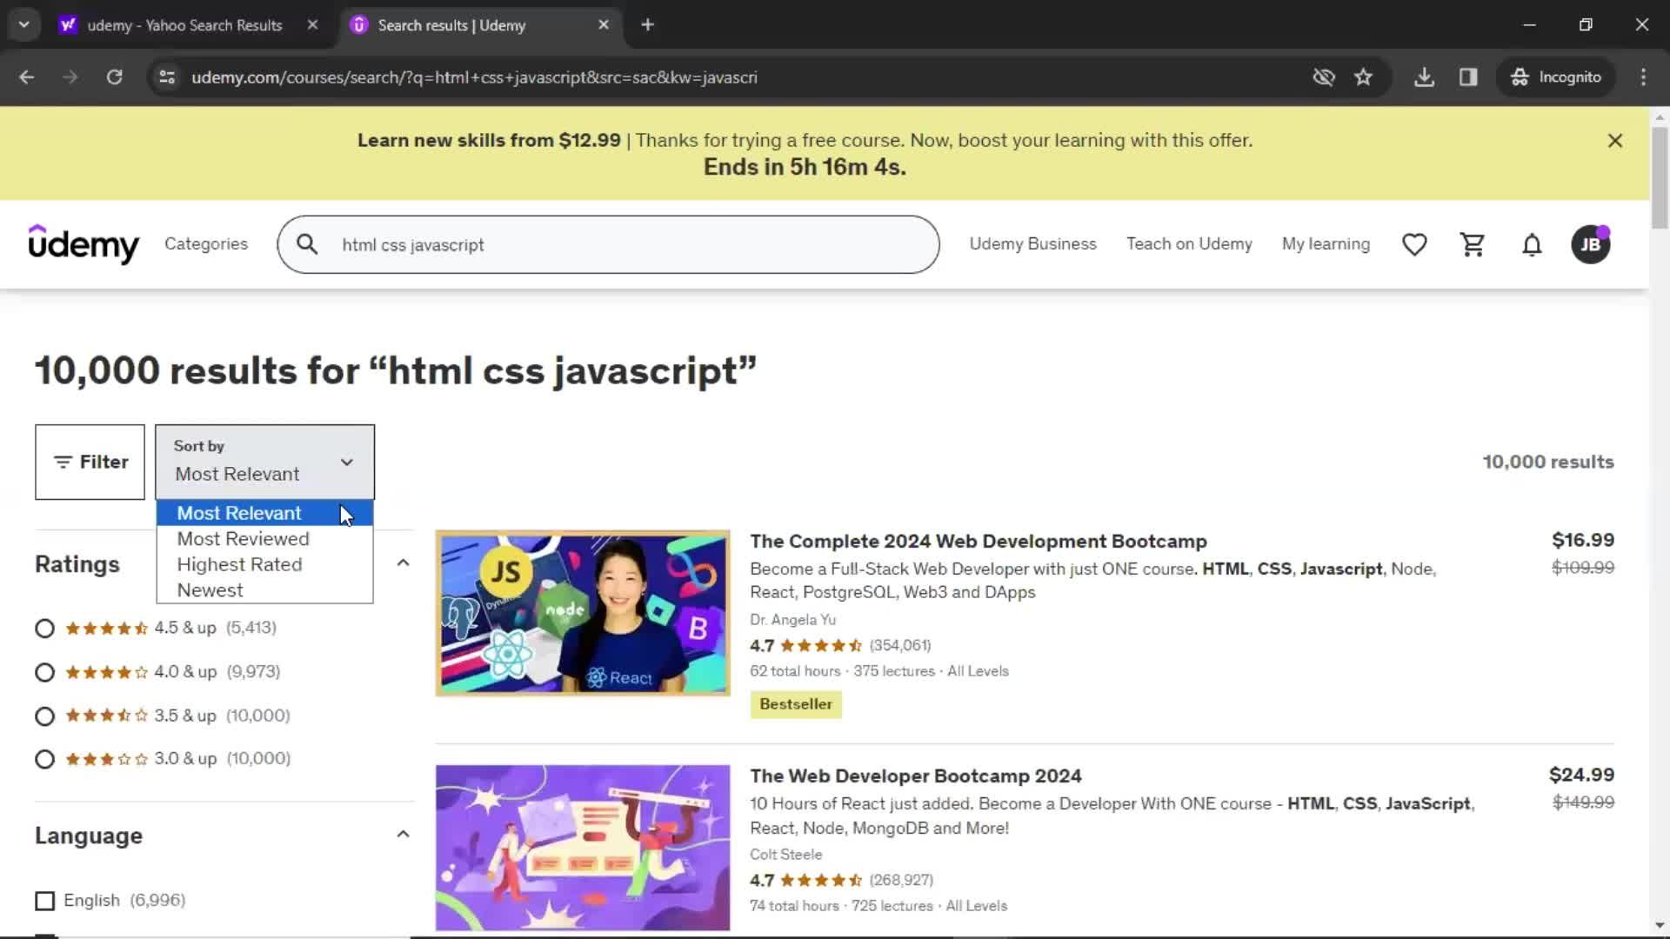Screen dimensions: 1670x939
Task: View site information icon in address bar
Action: [167, 77]
